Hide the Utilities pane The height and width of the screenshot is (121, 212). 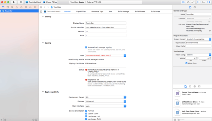[x=209, y=2]
